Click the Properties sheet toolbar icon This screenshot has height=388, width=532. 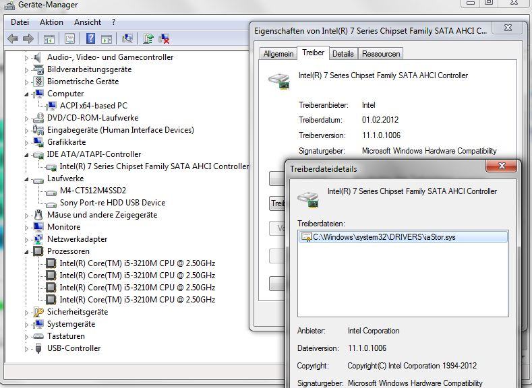point(69,38)
